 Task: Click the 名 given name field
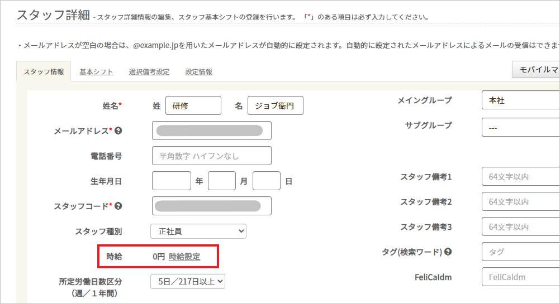pyautogui.click(x=275, y=105)
